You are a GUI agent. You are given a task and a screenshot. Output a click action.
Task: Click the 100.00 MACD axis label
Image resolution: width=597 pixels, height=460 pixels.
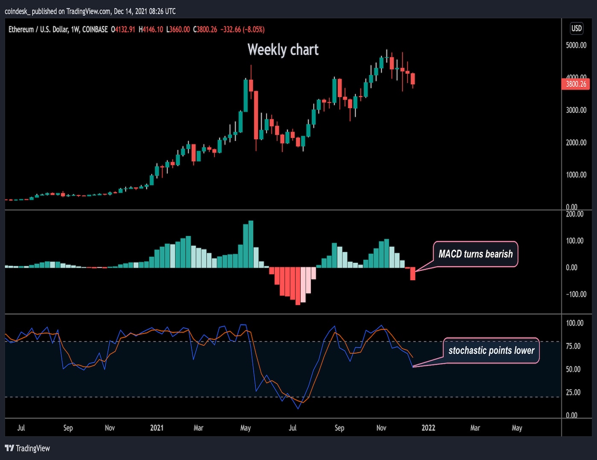pos(574,241)
